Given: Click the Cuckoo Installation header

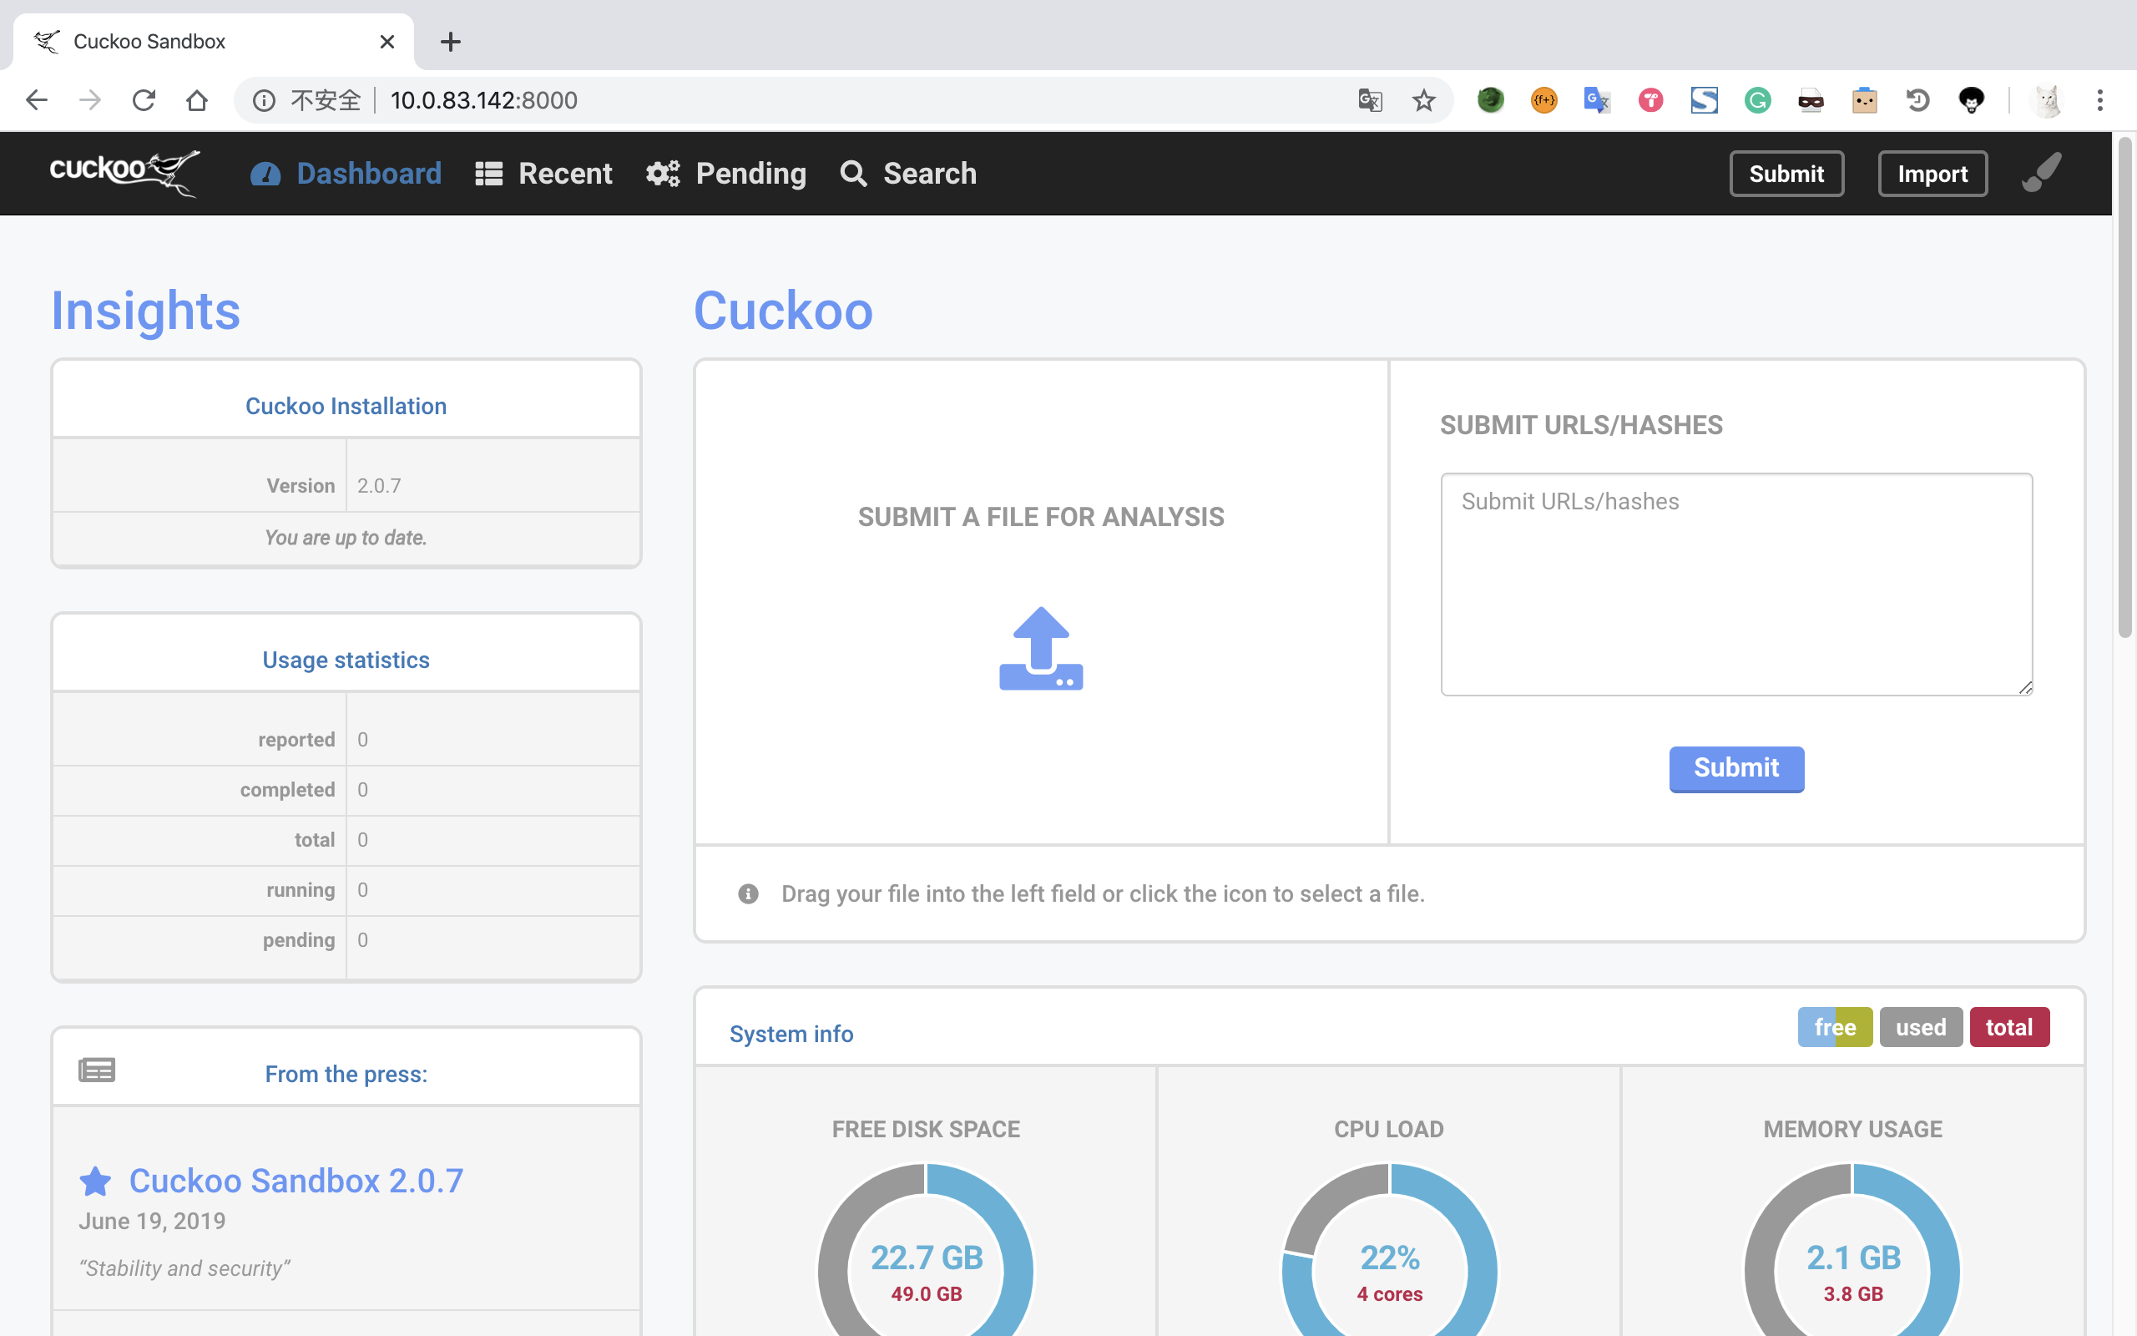Looking at the screenshot, I should (x=346, y=407).
